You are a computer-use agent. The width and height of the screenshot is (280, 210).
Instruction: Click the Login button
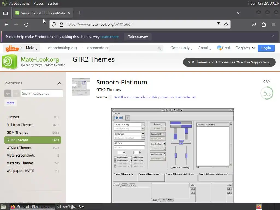[266, 48]
